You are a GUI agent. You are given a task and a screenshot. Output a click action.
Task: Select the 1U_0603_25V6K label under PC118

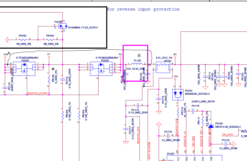point(171,140)
